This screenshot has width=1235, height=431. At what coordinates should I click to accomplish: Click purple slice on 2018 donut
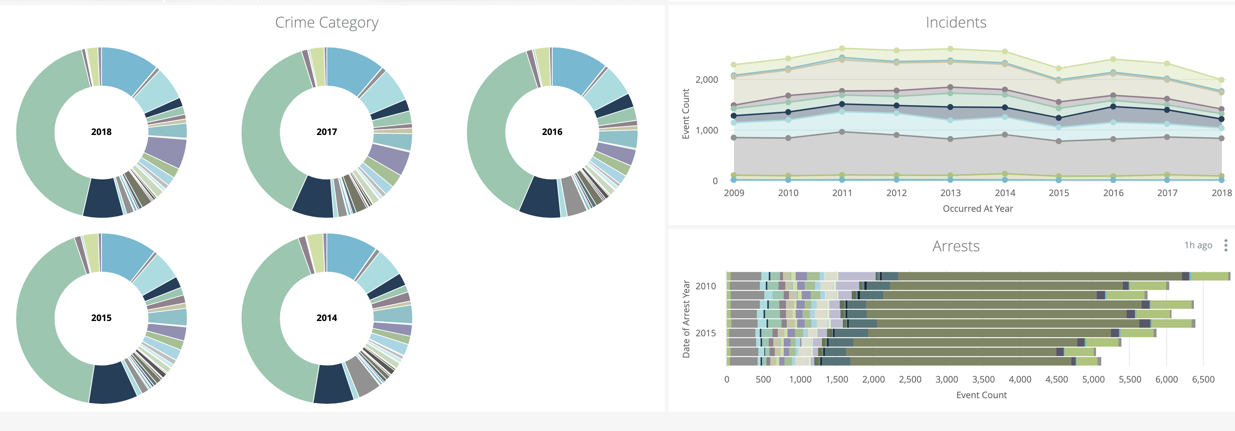point(165,151)
